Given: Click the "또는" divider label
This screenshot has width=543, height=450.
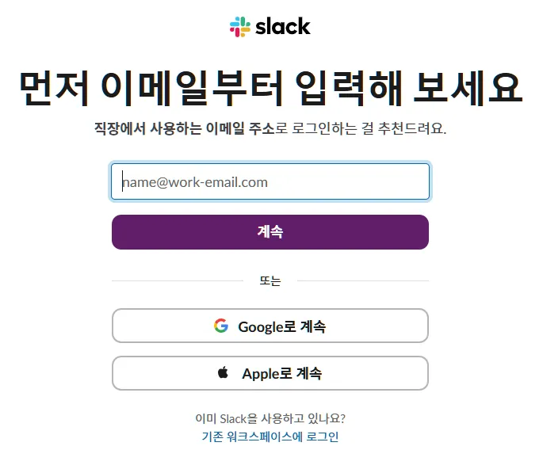Looking at the screenshot, I should pyautogui.click(x=270, y=281).
